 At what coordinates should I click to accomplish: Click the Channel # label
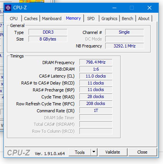[92, 32]
